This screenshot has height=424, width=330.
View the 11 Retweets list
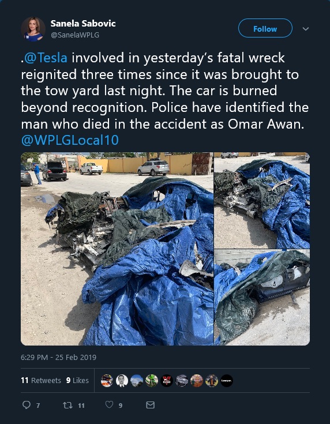point(41,381)
